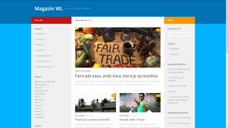Open the Jak přispívat page
Screen dimensions: 228x128
tap(174, 49)
